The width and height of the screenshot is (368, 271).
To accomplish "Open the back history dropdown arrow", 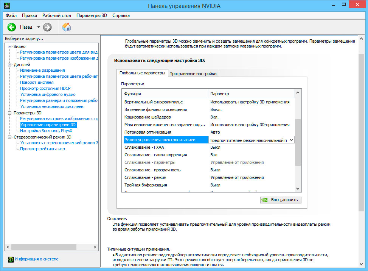I will click(x=39, y=27).
